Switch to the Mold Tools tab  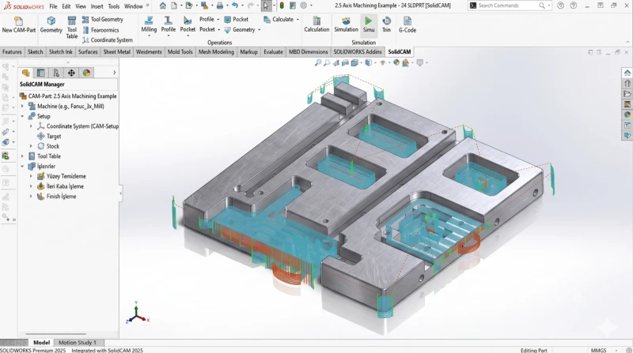coord(180,51)
